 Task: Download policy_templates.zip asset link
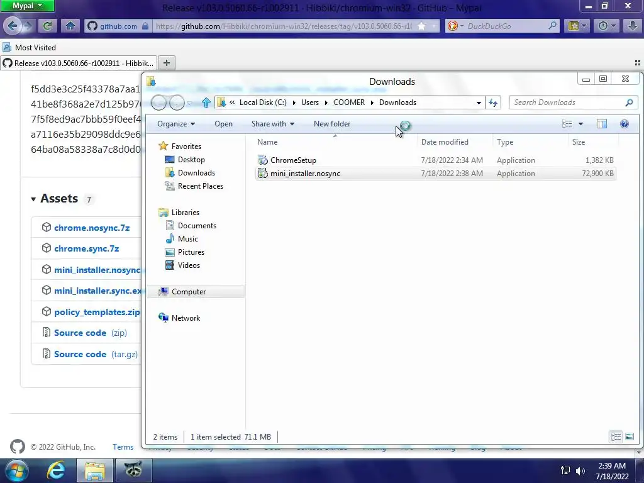97,312
